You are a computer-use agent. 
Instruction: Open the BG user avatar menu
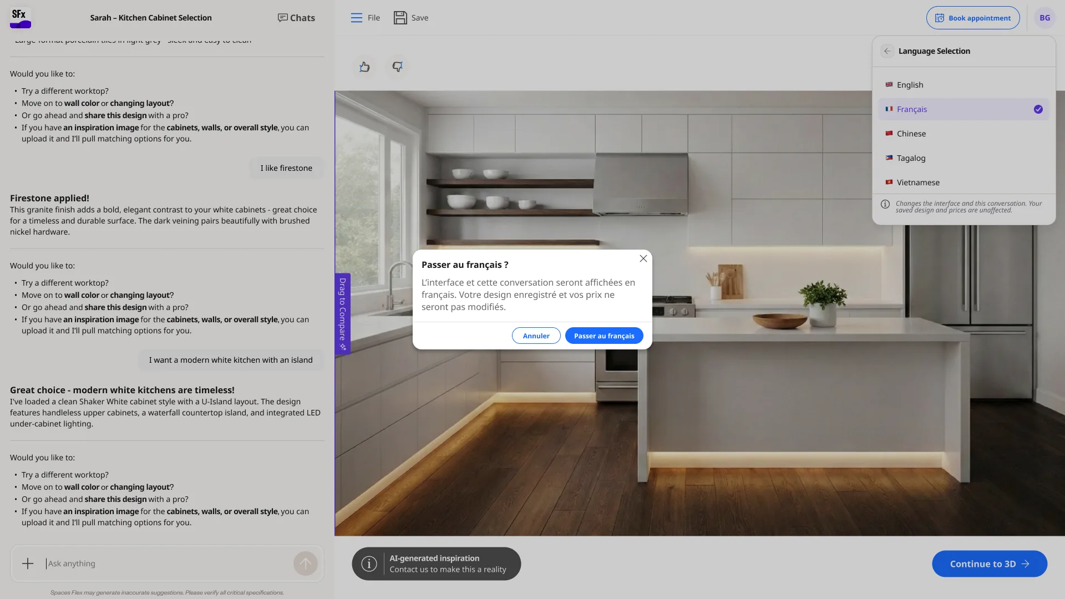[x=1044, y=18]
